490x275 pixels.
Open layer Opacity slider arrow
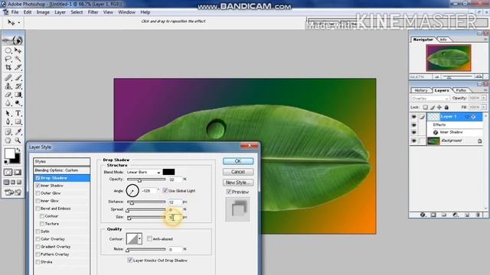(x=483, y=99)
